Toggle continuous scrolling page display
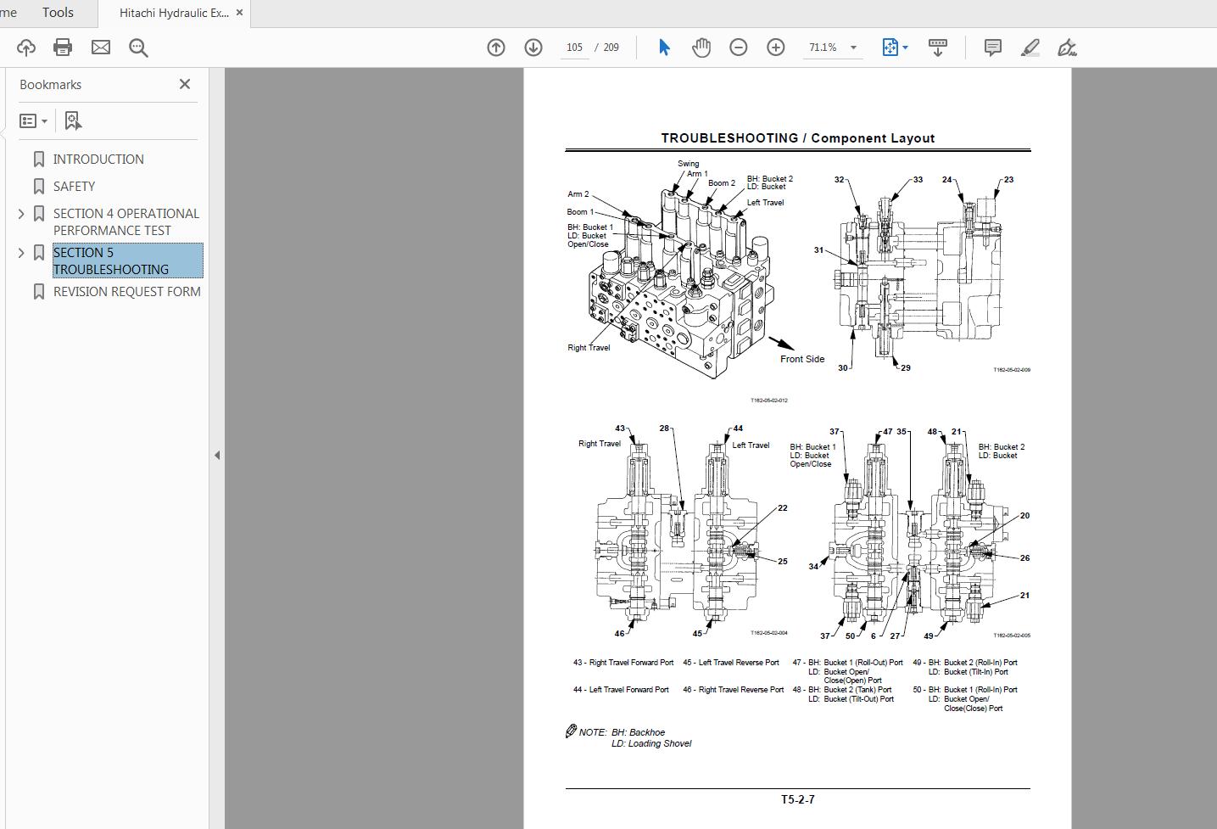The image size is (1217, 829). [938, 47]
